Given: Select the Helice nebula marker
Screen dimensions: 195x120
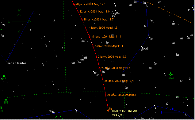Looking at the screenshot, I should [x=170, y=75].
